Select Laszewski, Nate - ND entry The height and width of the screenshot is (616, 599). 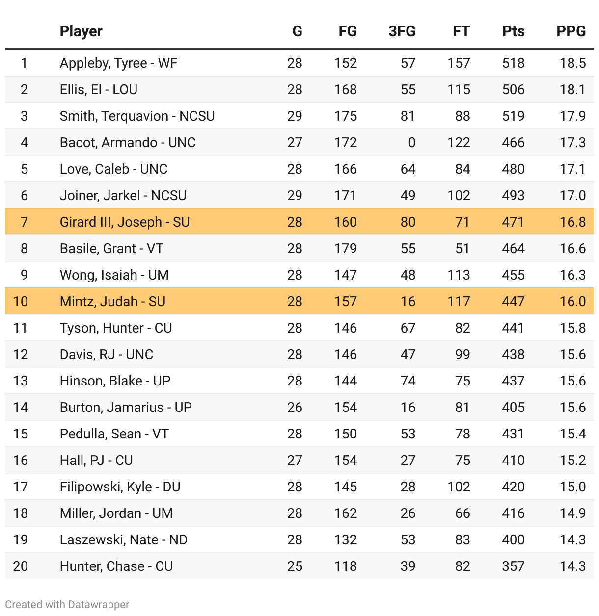pyautogui.click(x=124, y=540)
